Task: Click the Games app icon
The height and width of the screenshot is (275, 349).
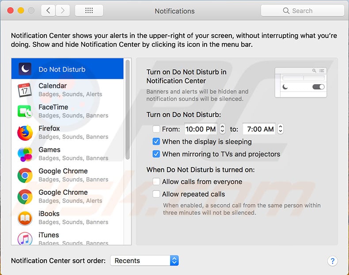Action: [25, 154]
